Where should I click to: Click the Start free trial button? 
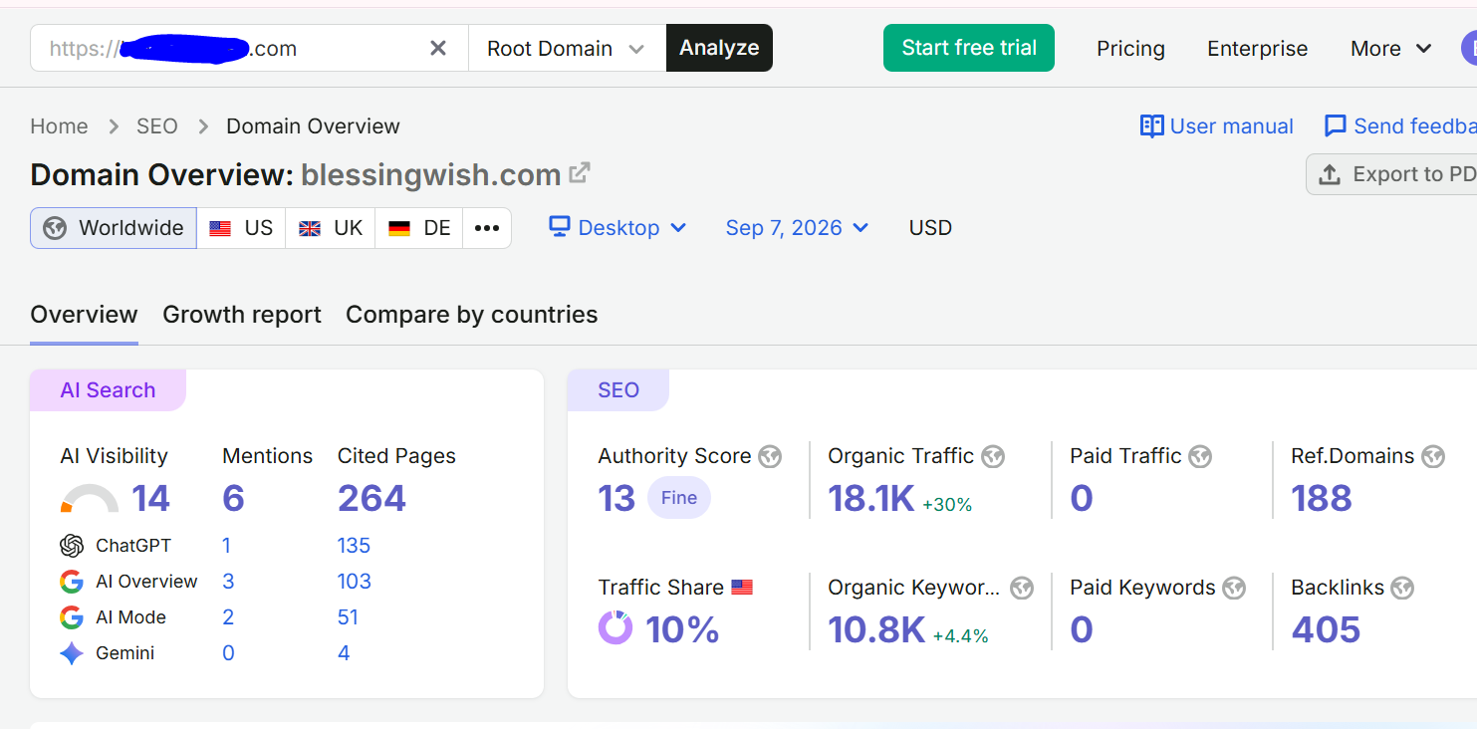(969, 48)
